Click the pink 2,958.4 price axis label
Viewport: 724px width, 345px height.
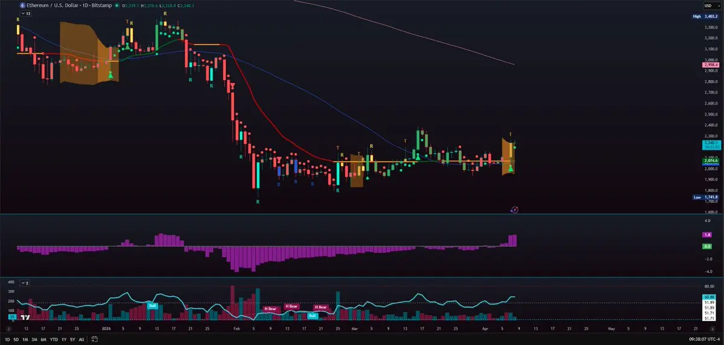pos(710,64)
